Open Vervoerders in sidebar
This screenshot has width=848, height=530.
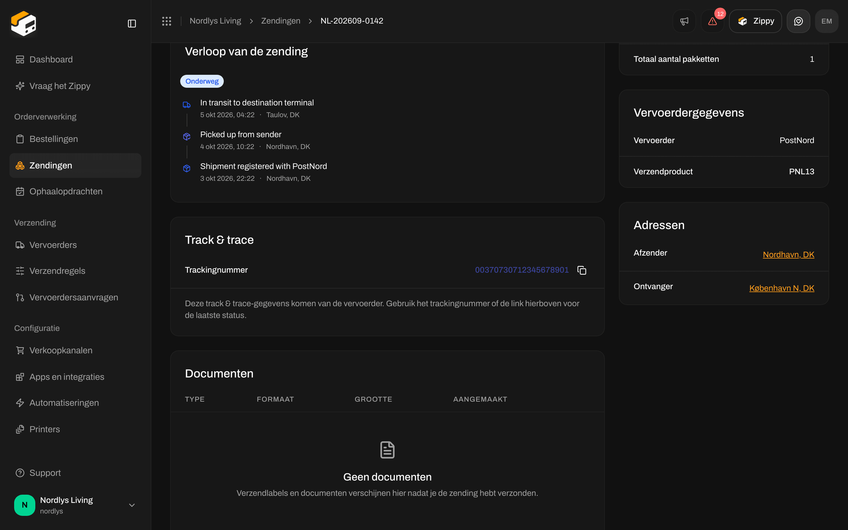point(75,245)
